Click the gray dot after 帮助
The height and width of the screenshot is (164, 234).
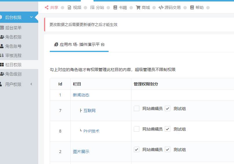(x=208, y=8)
